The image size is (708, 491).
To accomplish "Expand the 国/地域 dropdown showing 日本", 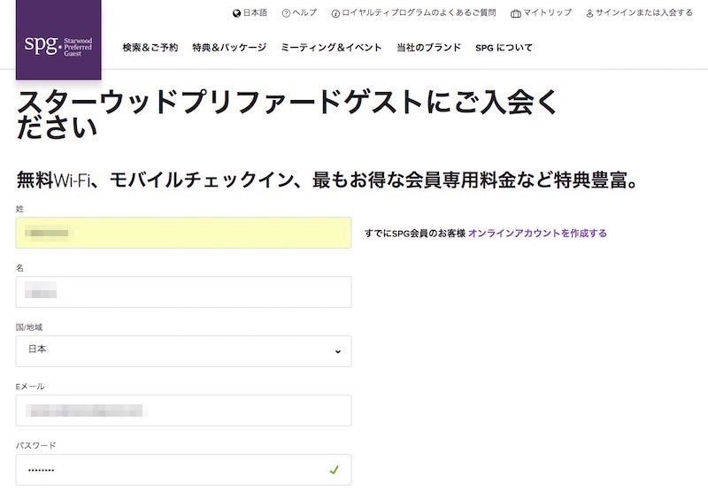I will (184, 351).
